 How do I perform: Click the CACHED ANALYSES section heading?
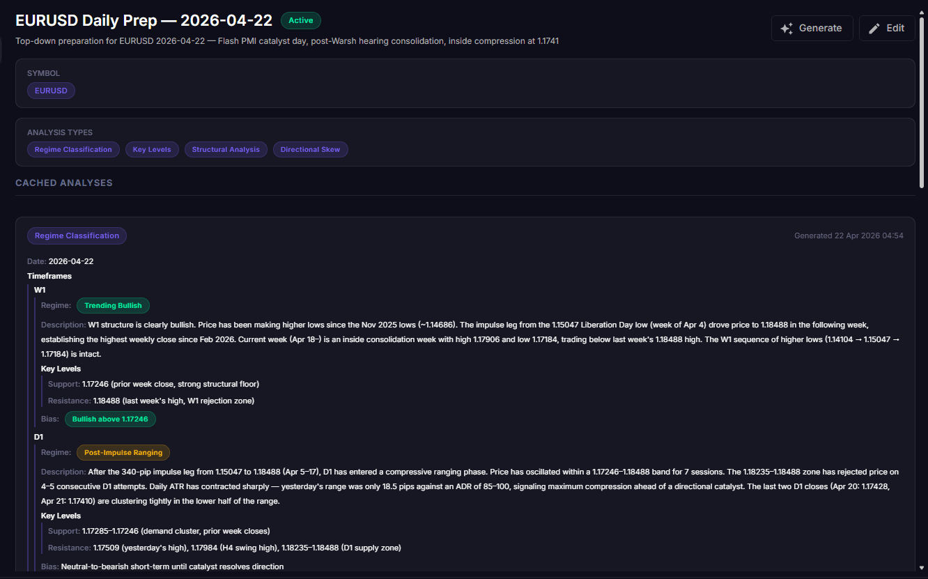(64, 183)
